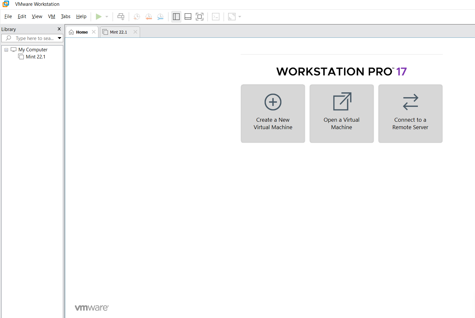Close the Home tab
This screenshot has height=318, width=475.
[x=94, y=32]
